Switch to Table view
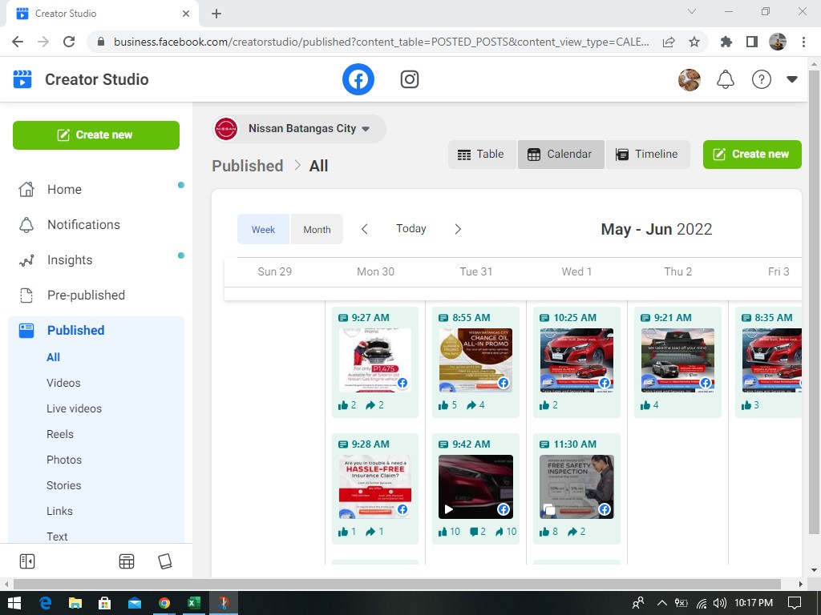Screen dimensions: 821x615 [x=482, y=155]
